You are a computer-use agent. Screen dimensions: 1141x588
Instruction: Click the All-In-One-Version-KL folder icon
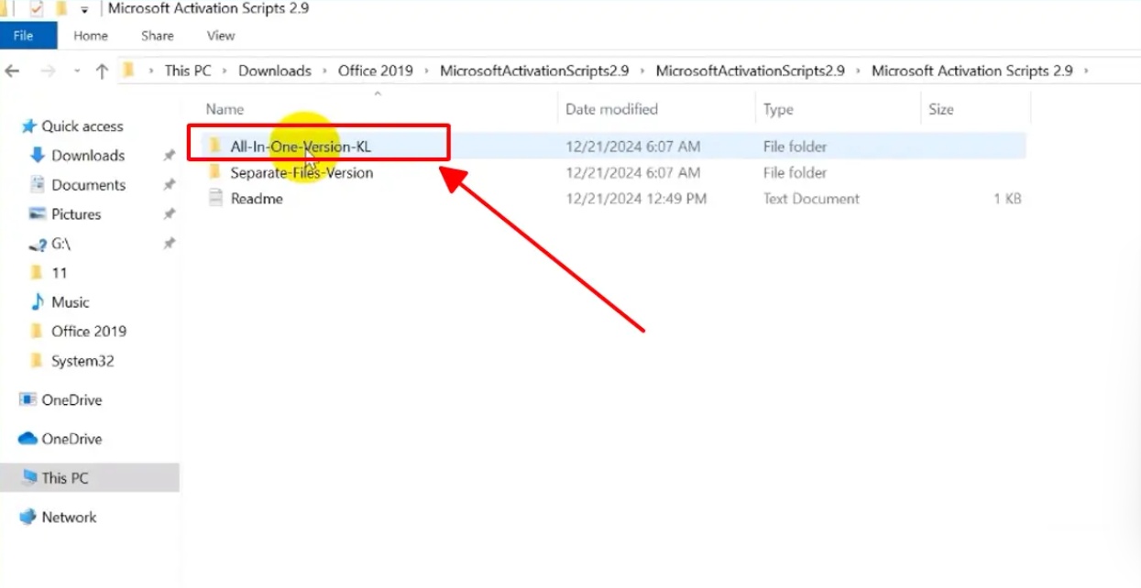point(215,146)
